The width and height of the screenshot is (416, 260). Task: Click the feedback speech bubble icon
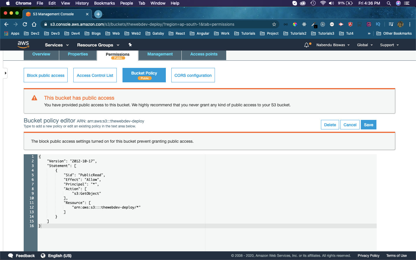[x=11, y=256]
